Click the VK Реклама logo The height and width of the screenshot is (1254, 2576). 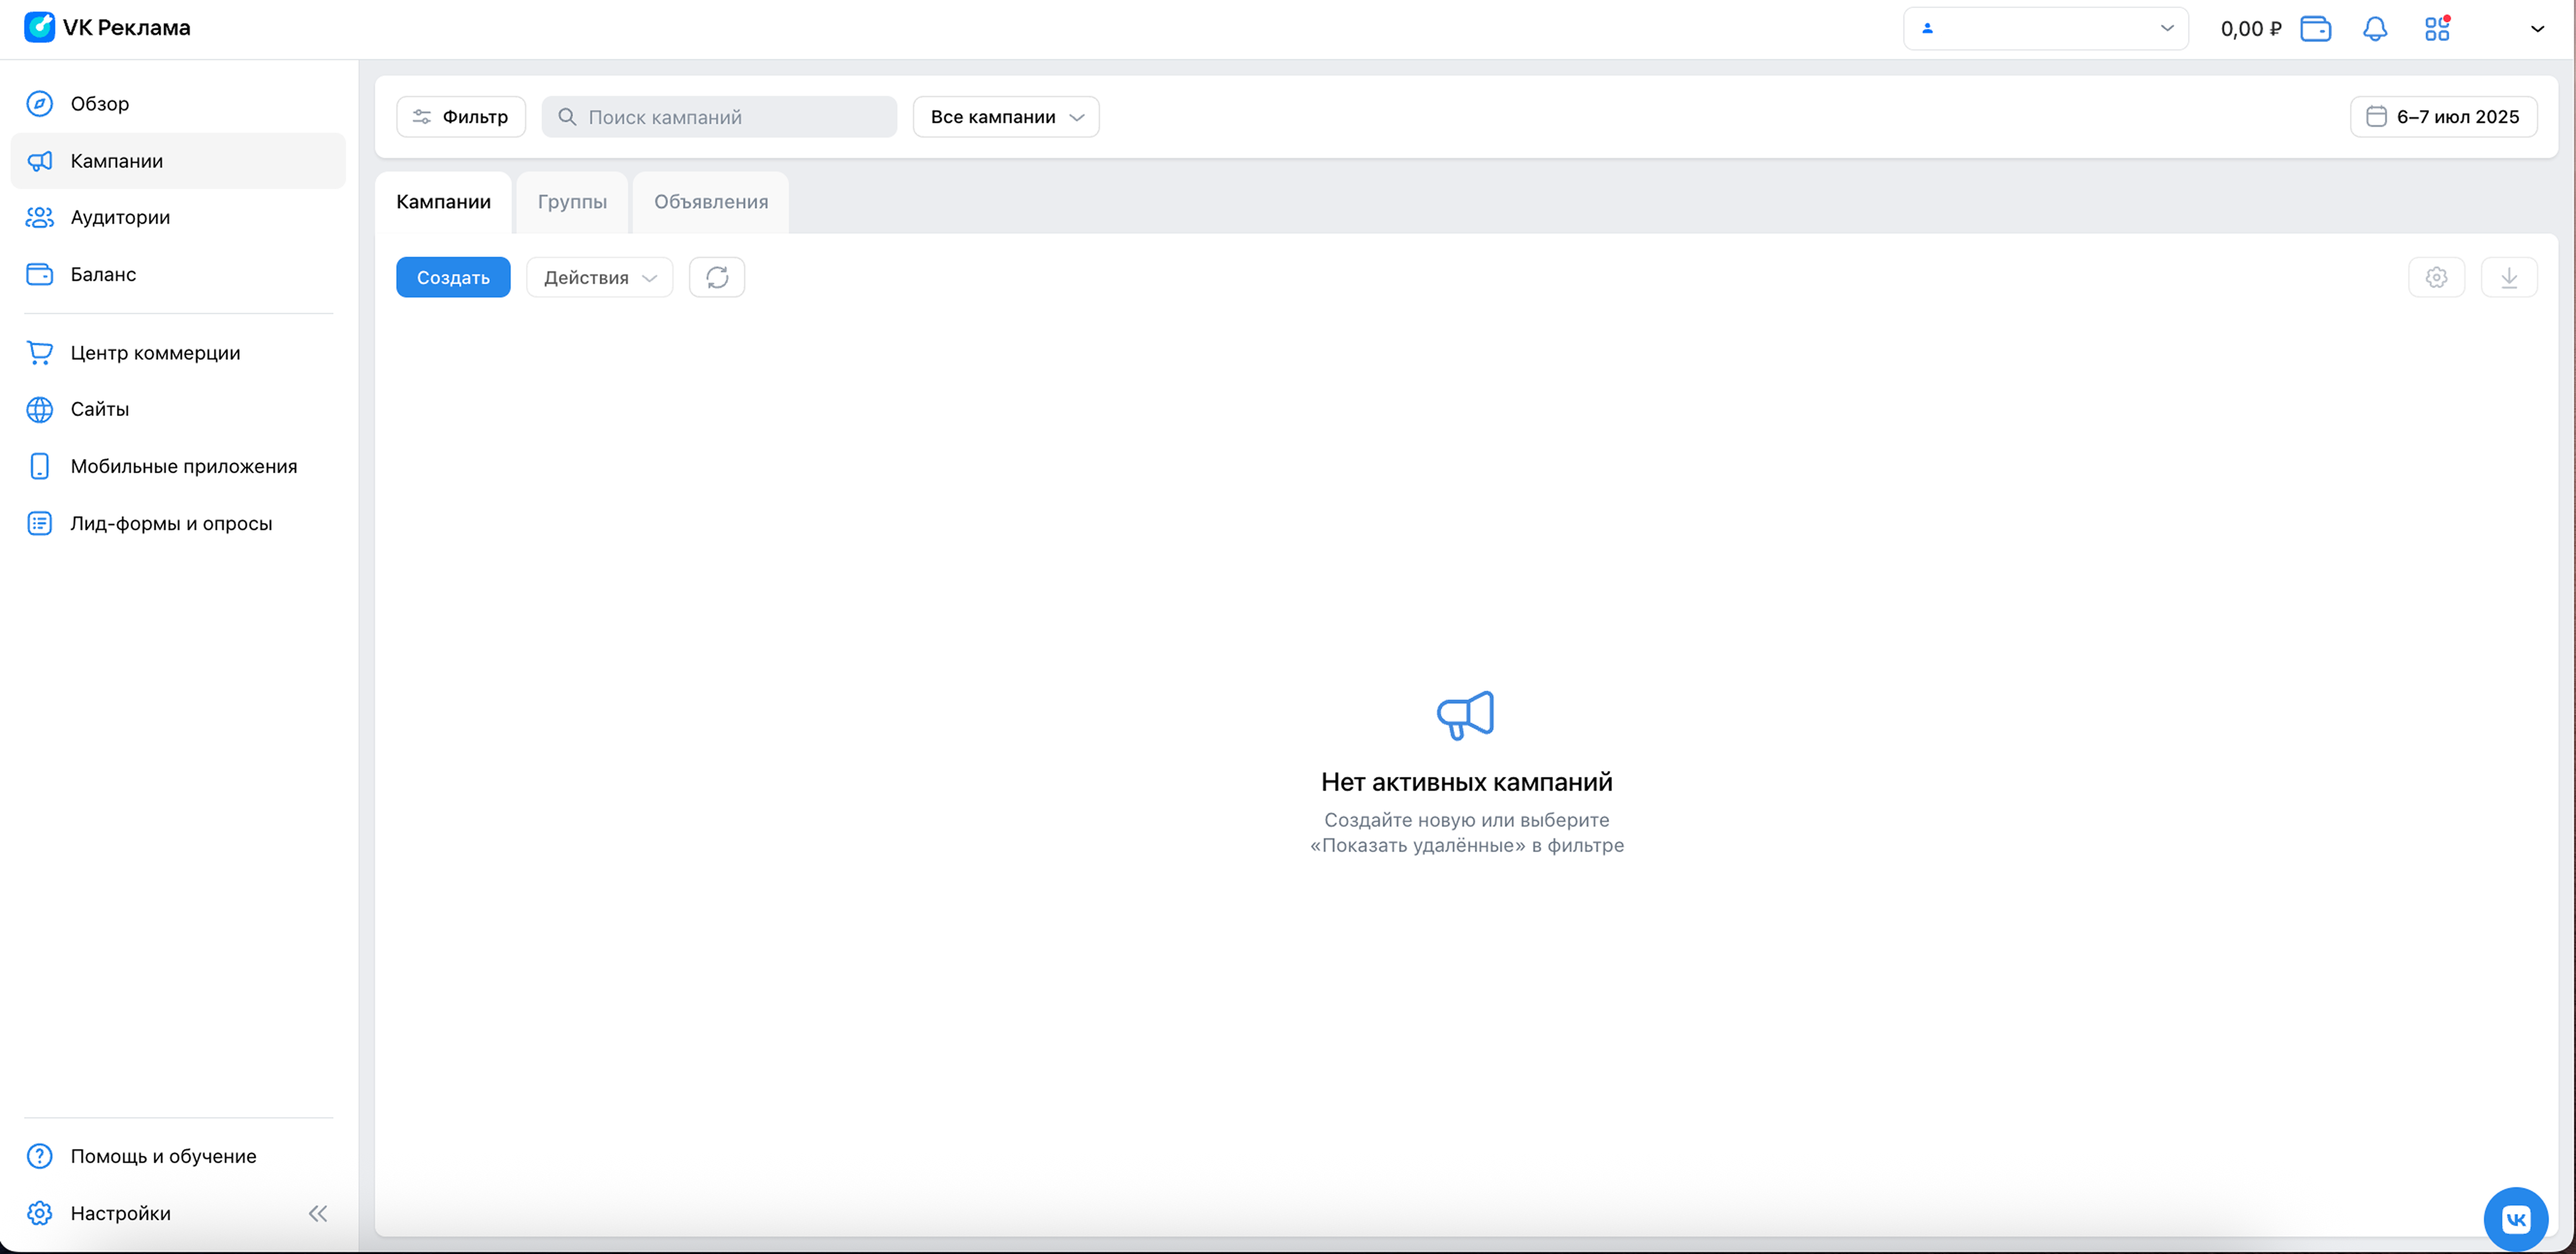tap(107, 27)
